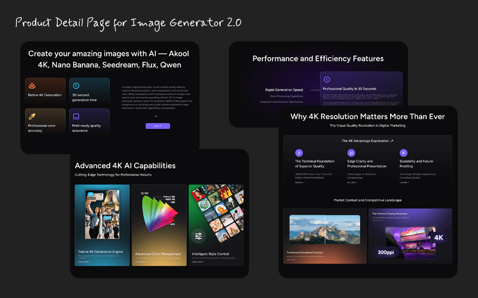
Task: Select the Batch Processing Capabilities tab
Action: coord(287,96)
